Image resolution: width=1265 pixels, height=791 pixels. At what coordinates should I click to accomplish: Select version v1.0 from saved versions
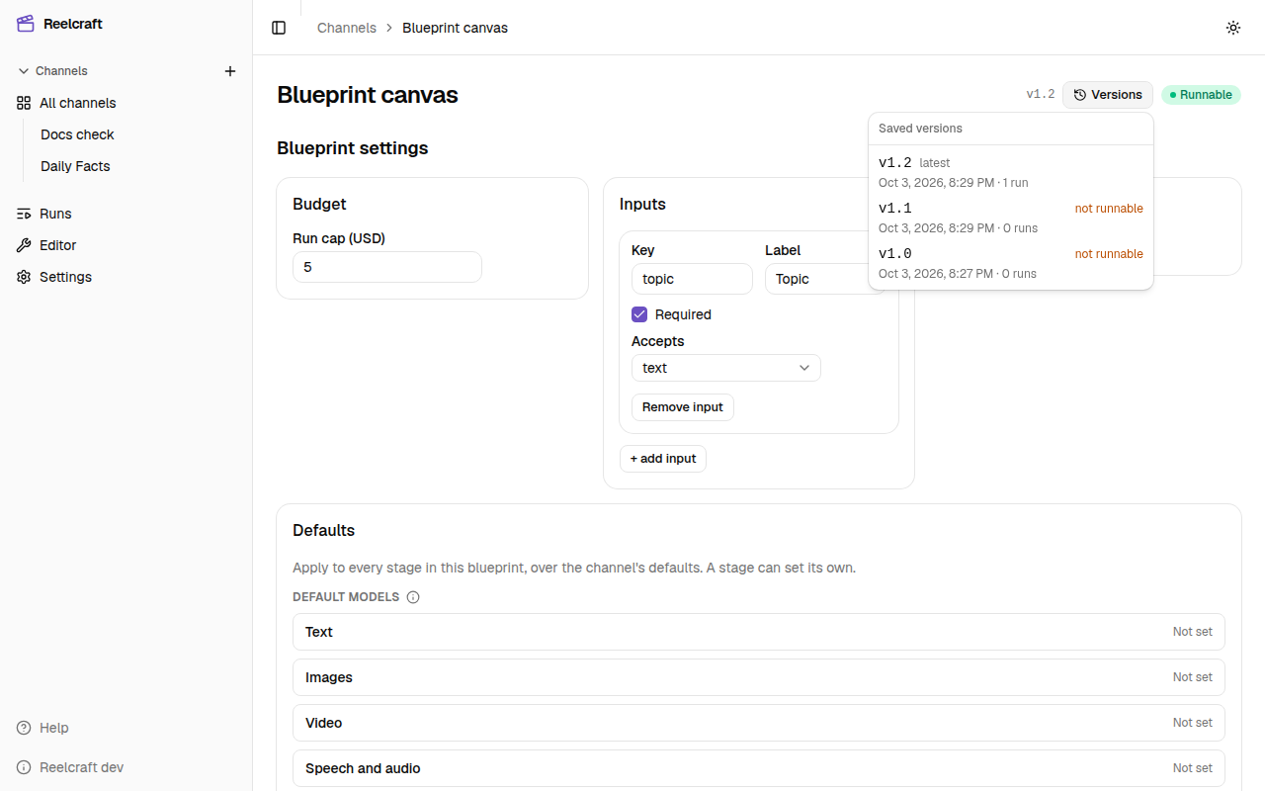tap(1011, 263)
